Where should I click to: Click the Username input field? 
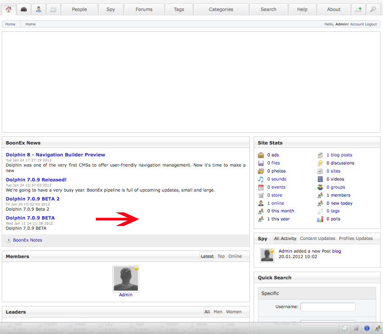coord(328,307)
